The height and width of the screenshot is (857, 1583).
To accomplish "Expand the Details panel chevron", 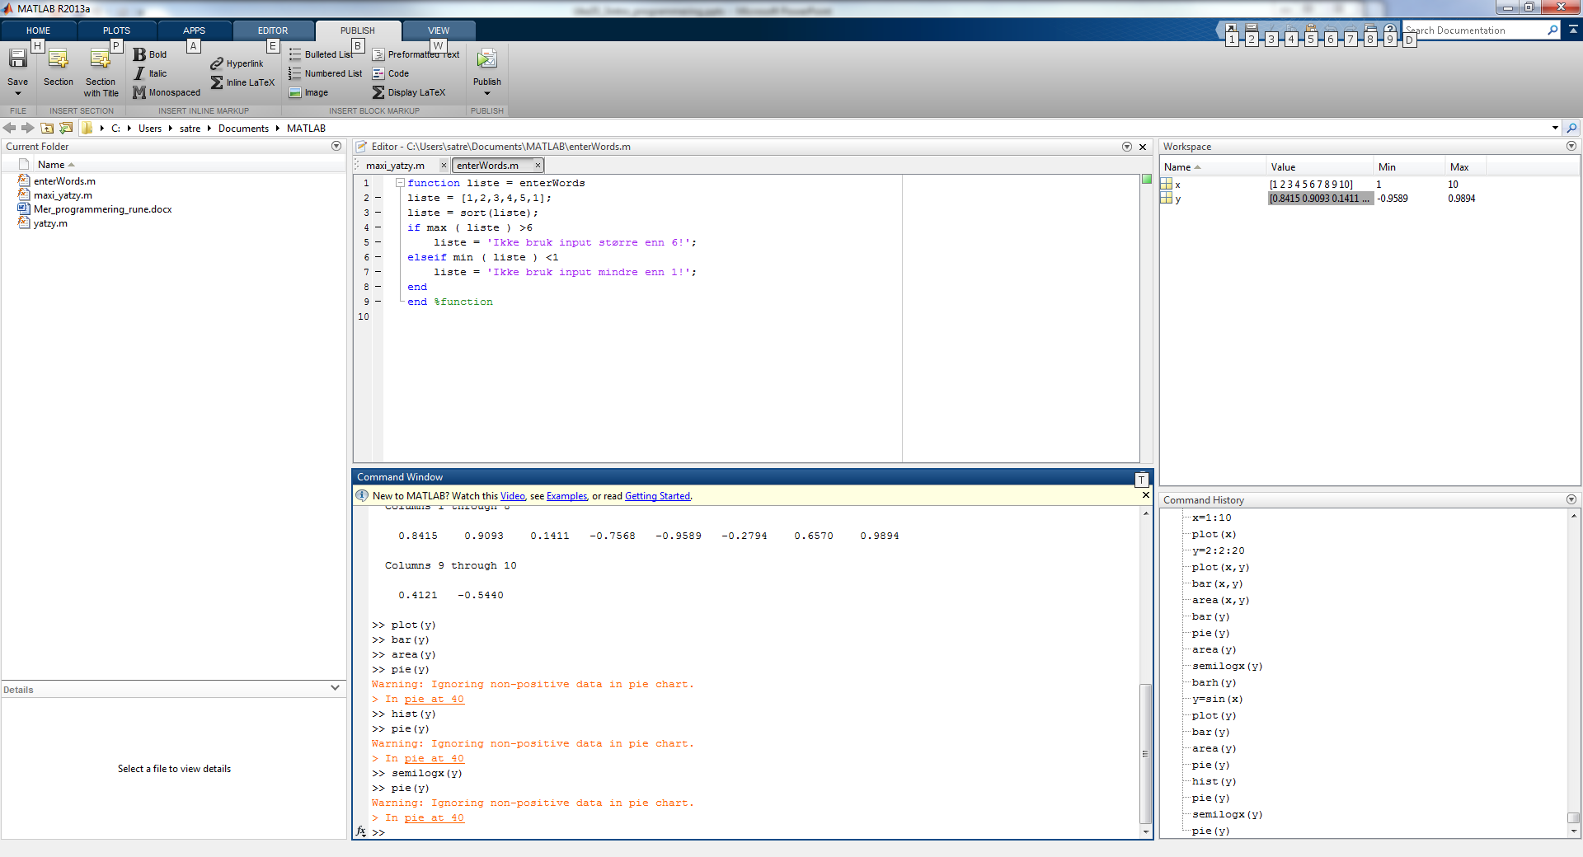I will [x=336, y=688].
